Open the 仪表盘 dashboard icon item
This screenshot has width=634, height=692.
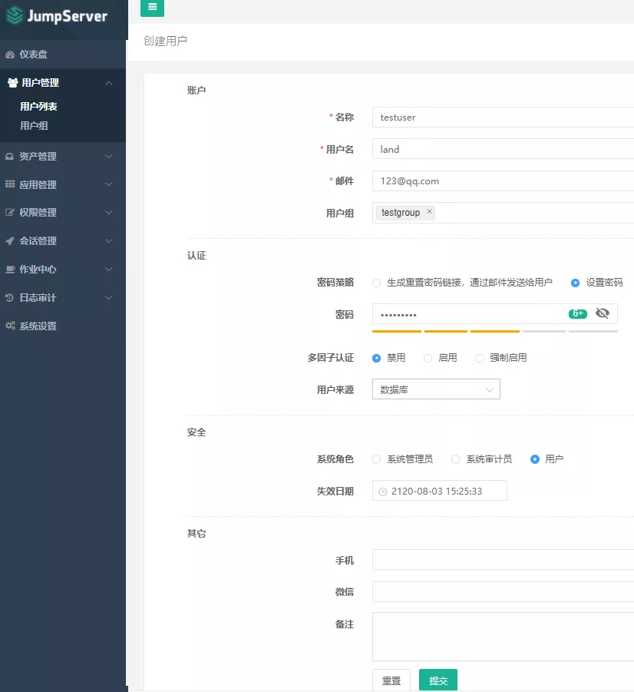[10, 55]
